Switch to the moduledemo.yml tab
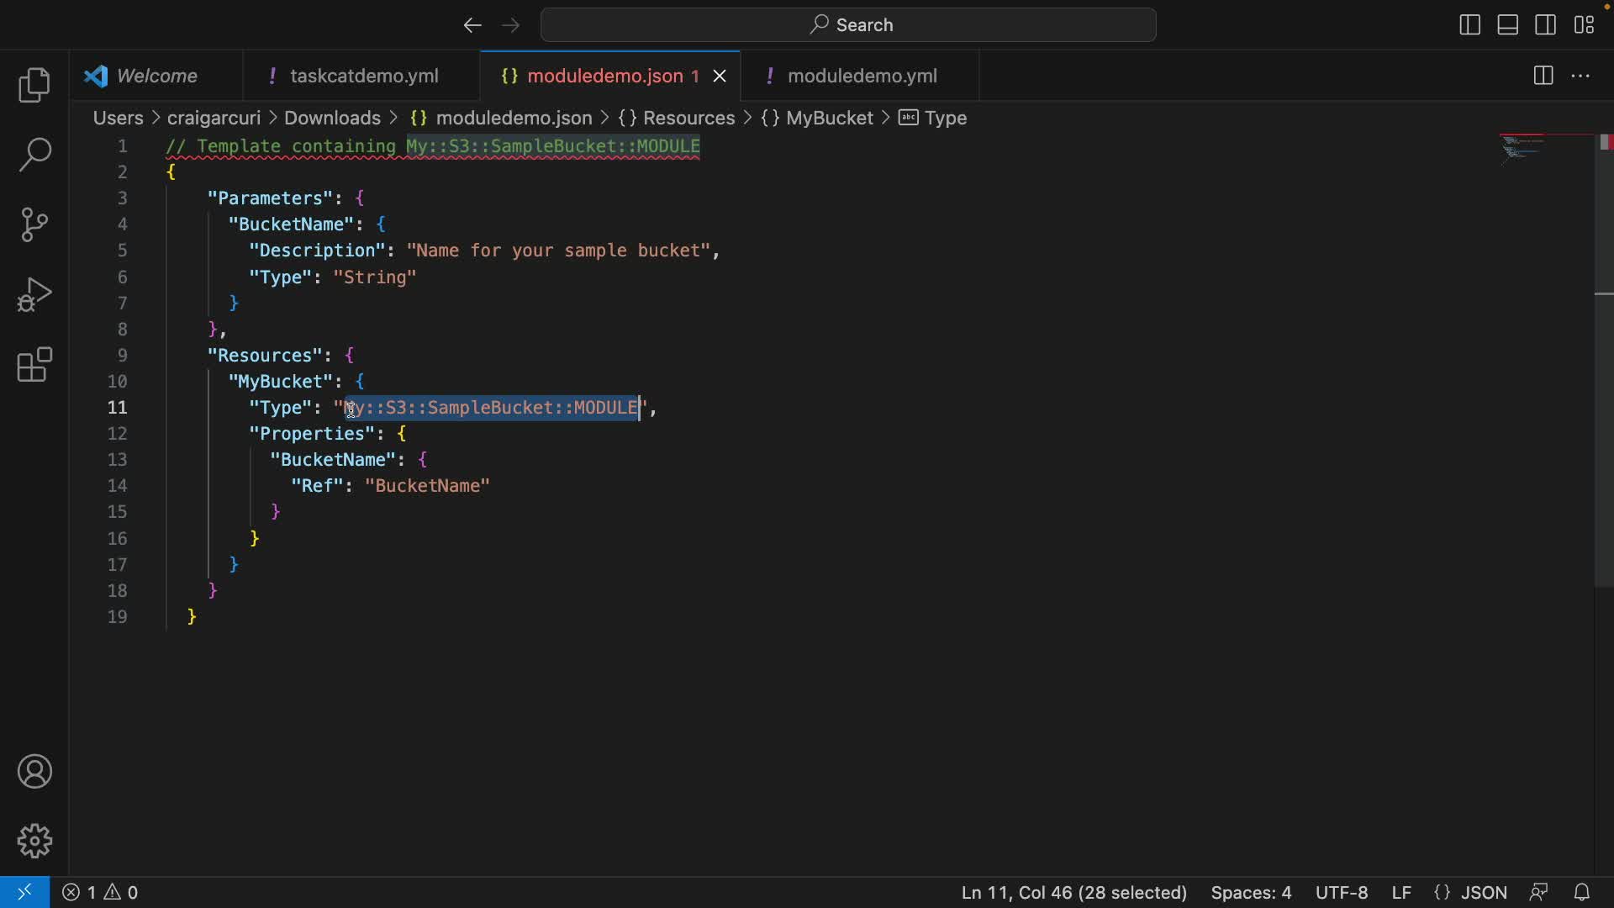Image resolution: width=1614 pixels, height=908 pixels. (x=862, y=76)
